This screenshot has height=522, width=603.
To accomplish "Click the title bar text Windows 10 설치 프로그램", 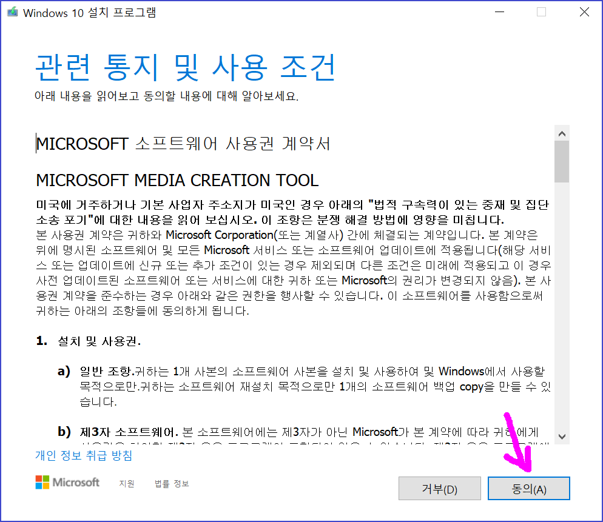I will pyautogui.click(x=89, y=13).
